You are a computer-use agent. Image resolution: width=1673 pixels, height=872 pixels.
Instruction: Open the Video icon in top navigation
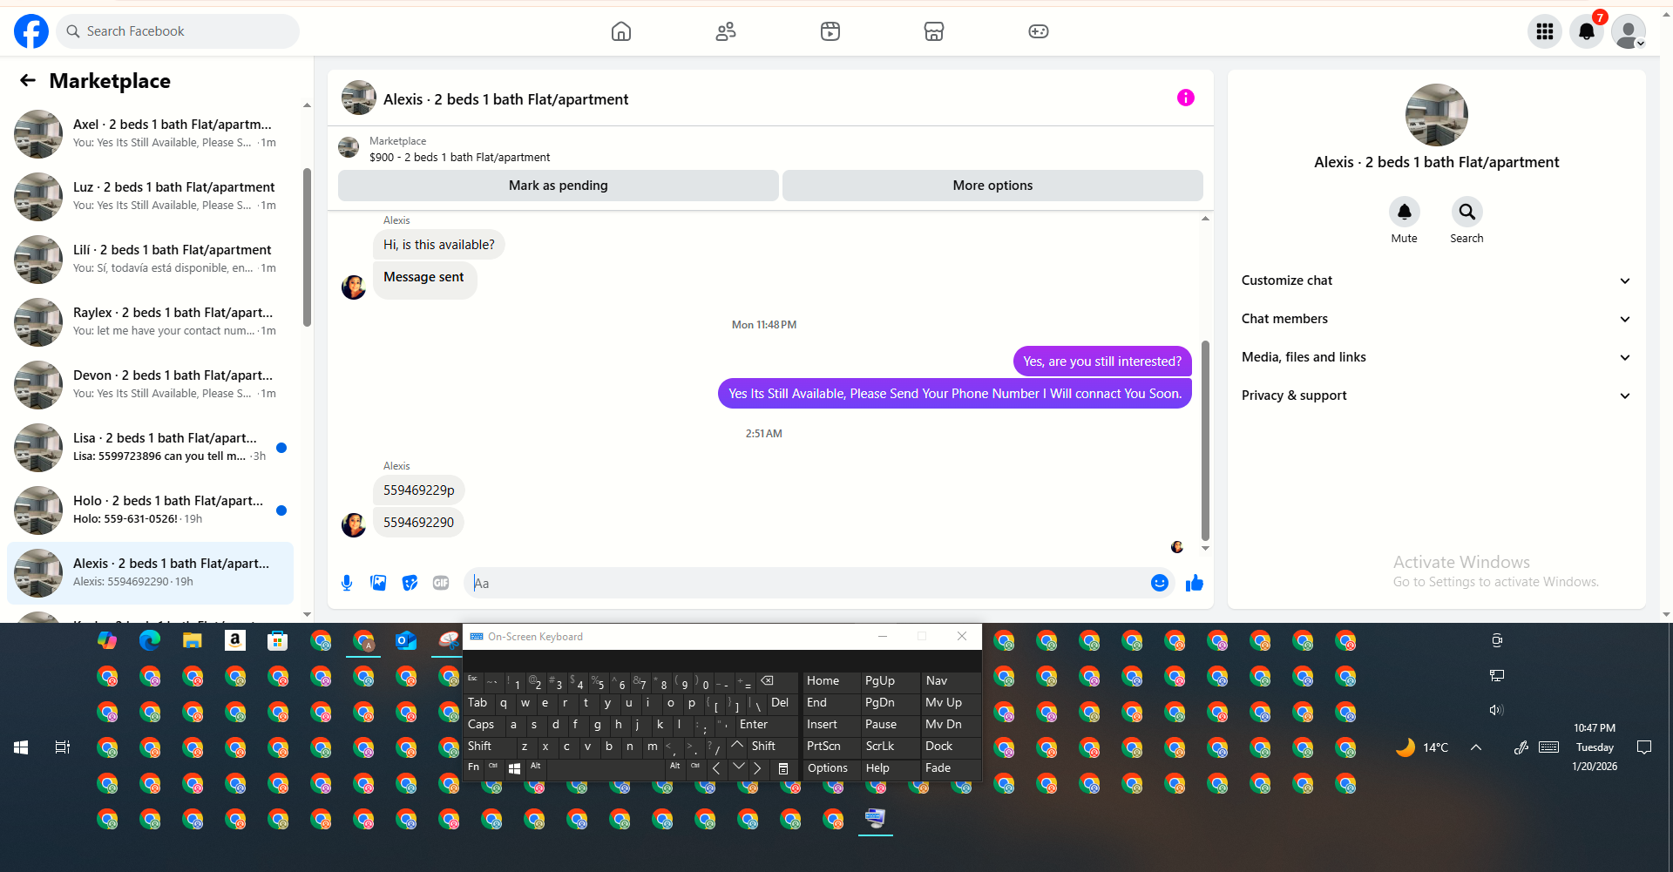830,31
